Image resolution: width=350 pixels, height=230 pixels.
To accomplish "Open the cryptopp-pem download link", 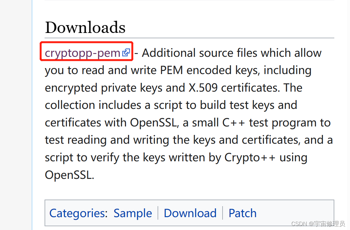I will tap(83, 53).
